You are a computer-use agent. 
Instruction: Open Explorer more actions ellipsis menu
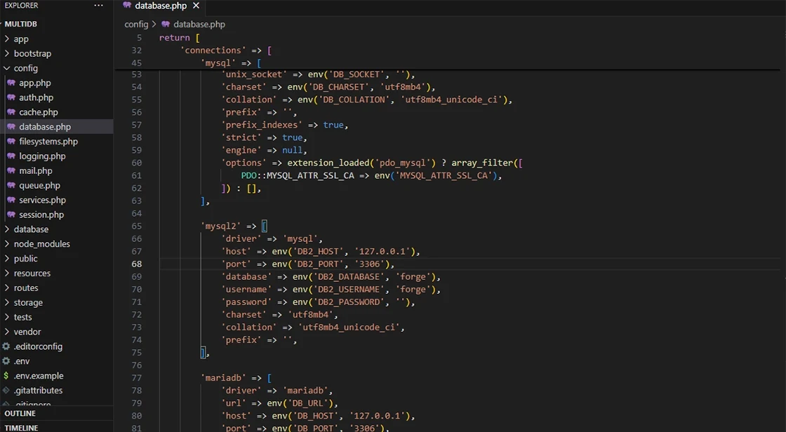click(x=98, y=6)
